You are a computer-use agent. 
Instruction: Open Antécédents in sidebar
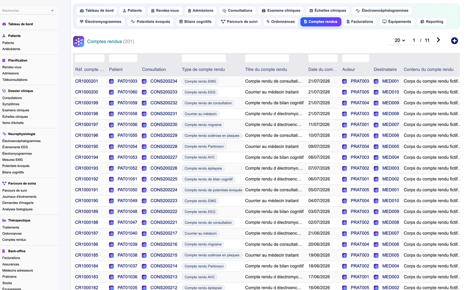point(11,49)
